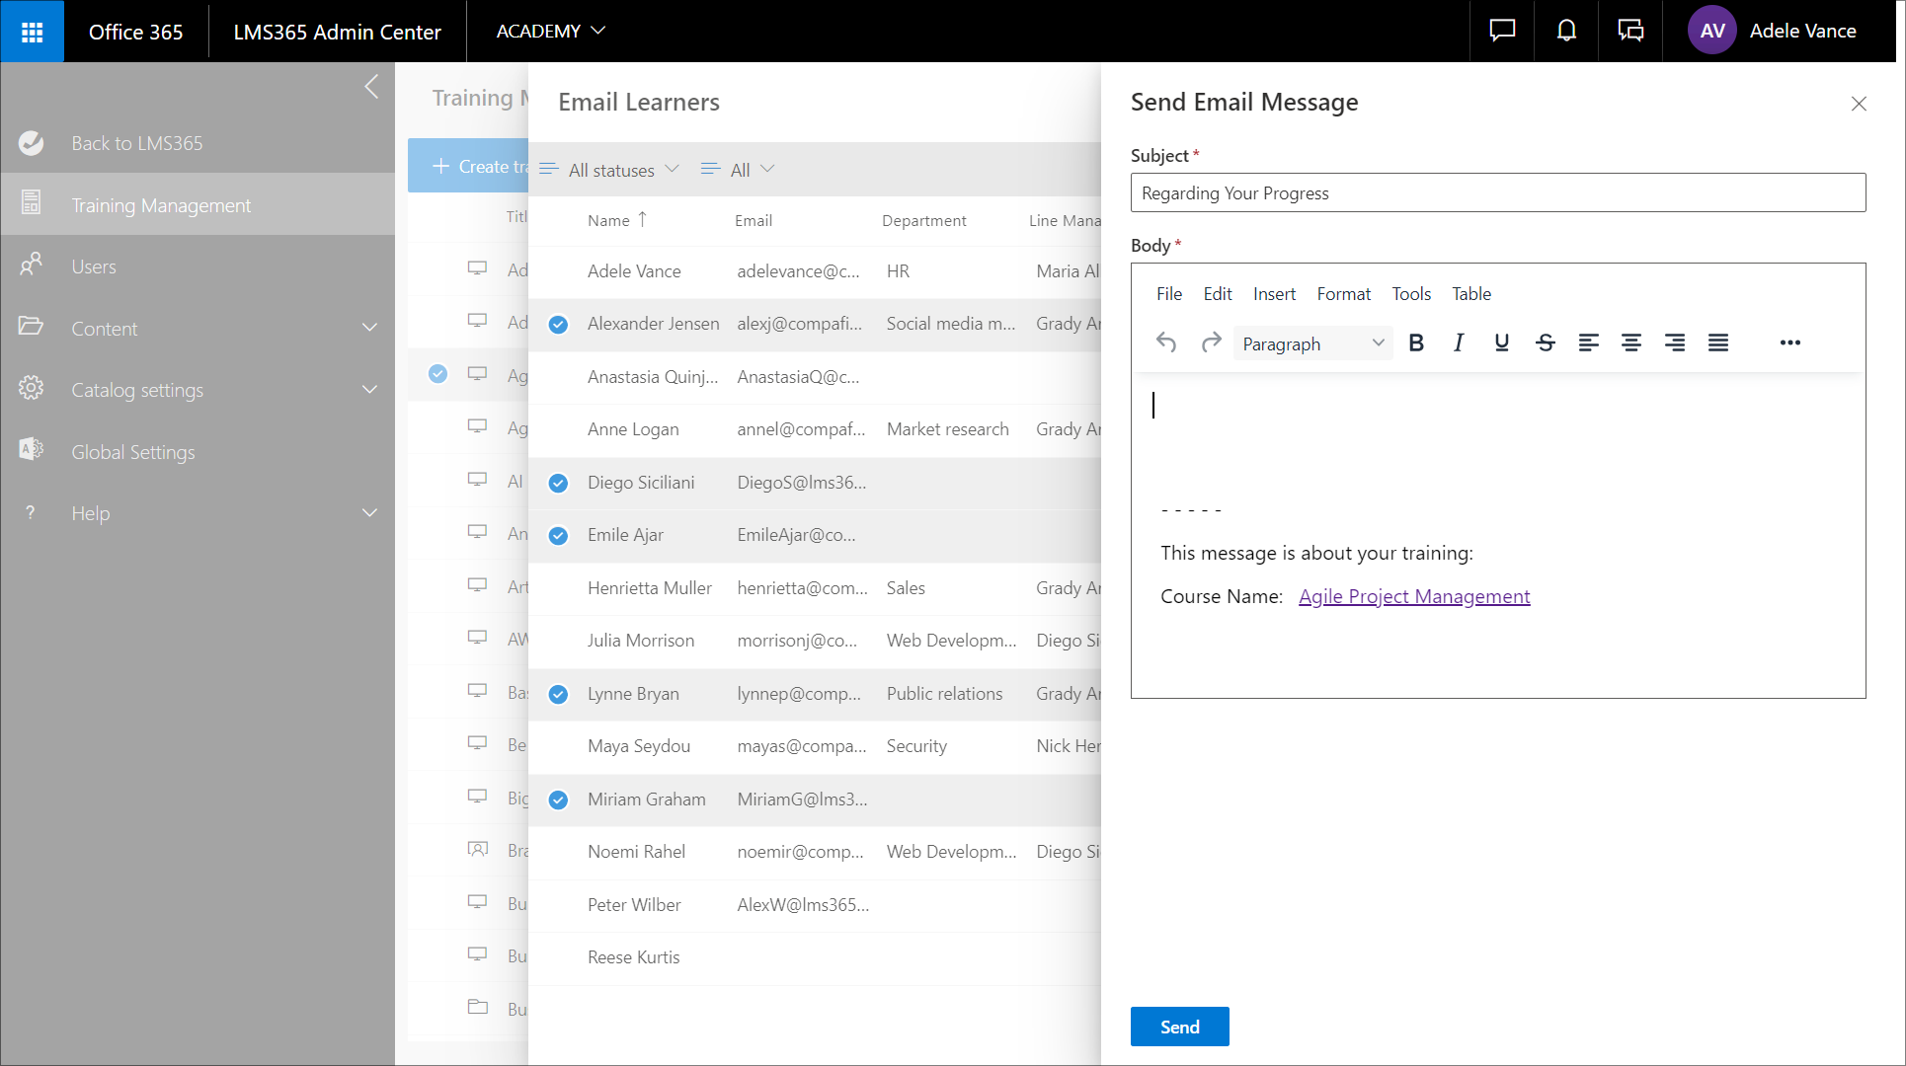Open the Format menu in editor

point(1343,294)
